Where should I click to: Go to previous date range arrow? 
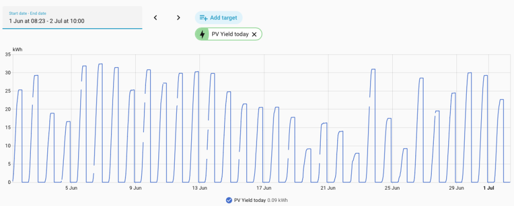coord(155,17)
